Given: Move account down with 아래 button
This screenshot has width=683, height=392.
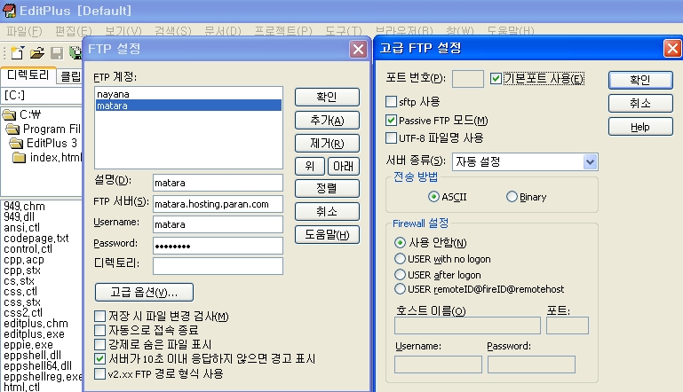Looking at the screenshot, I should 343,166.
